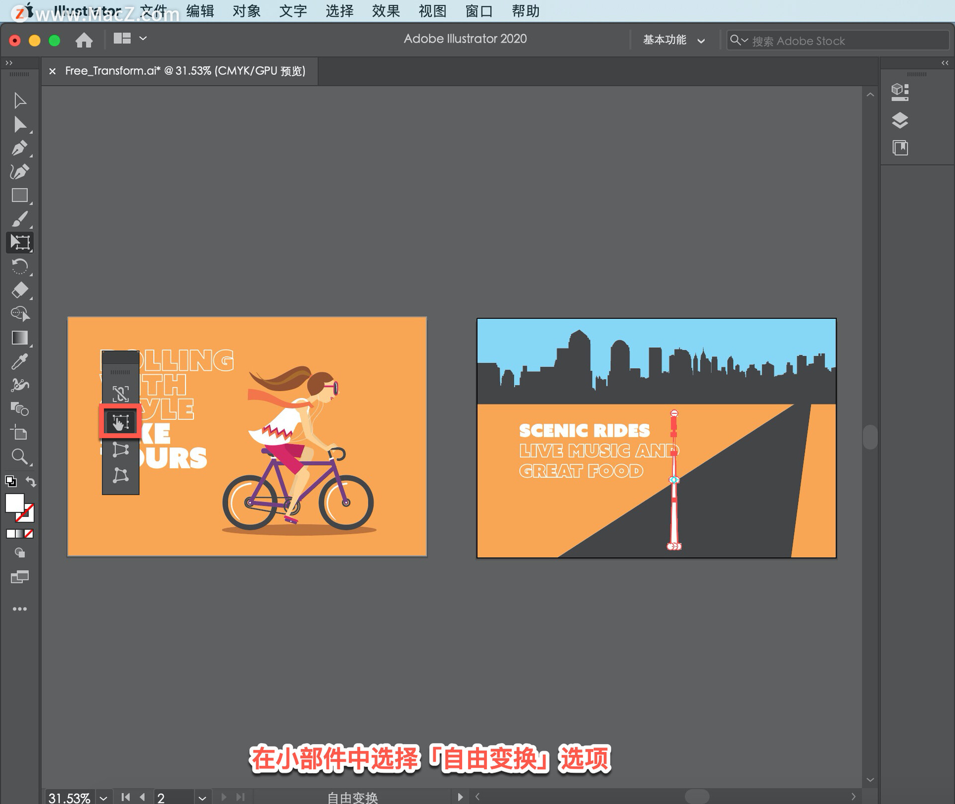Viewport: 955px width, 804px height.
Task: Select the Eyedropper tool
Action: coord(20,362)
